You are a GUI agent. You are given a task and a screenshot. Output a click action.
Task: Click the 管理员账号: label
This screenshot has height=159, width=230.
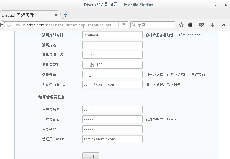(51, 109)
